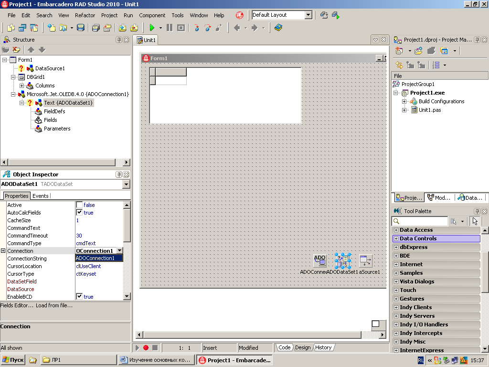Run the project with green play button
The width and height of the screenshot is (489, 367).
click(x=152, y=28)
